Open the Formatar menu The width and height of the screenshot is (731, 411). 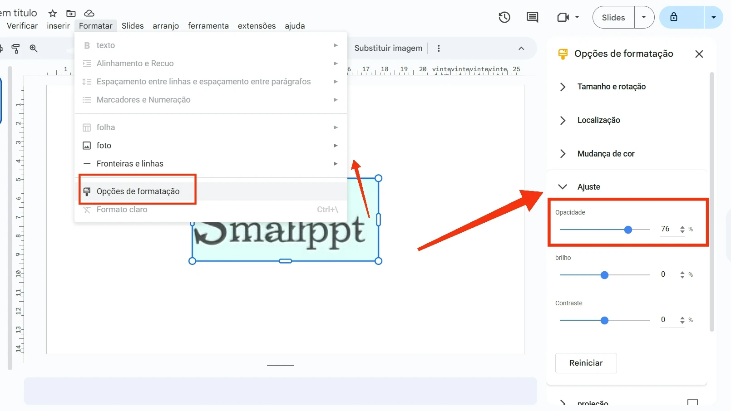(x=95, y=26)
